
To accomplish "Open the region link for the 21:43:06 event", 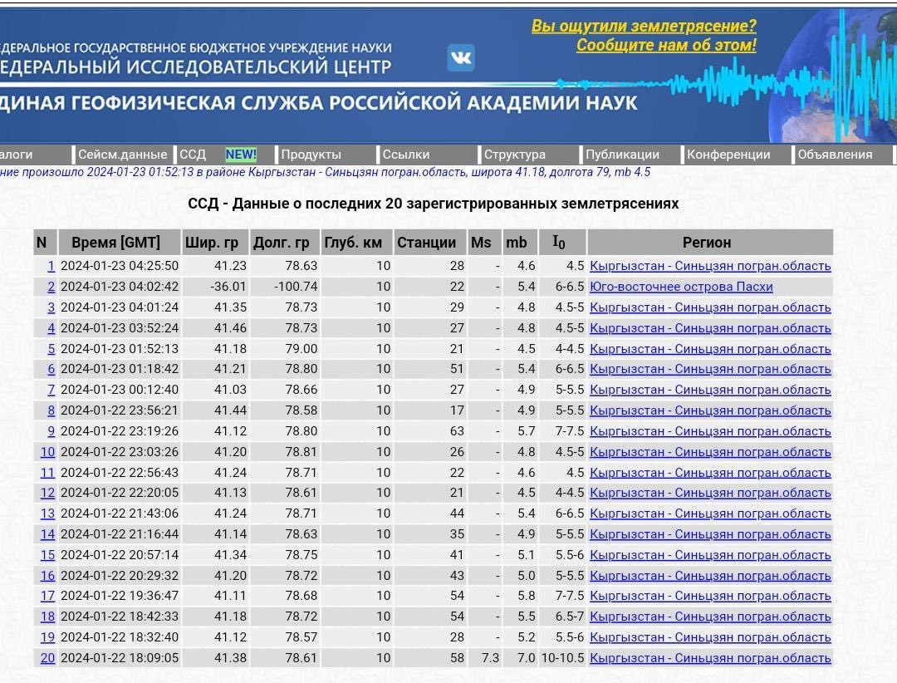I will point(710,513).
